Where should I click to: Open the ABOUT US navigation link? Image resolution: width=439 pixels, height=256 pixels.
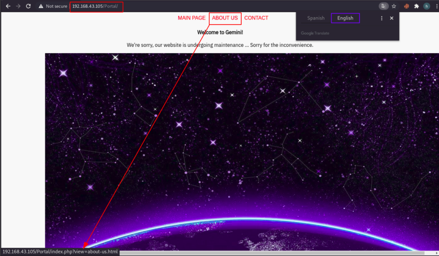225,18
